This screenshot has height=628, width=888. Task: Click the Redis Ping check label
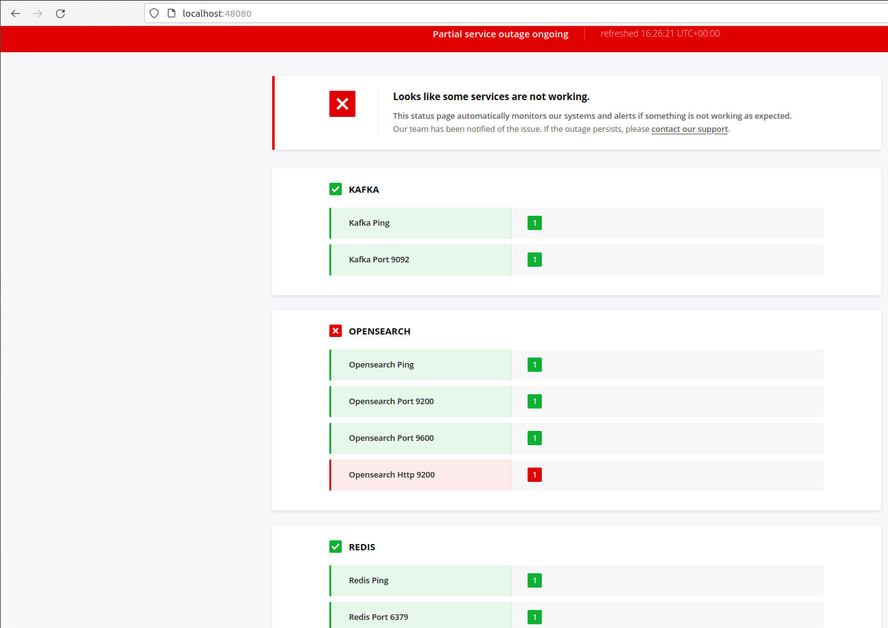coord(368,581)
